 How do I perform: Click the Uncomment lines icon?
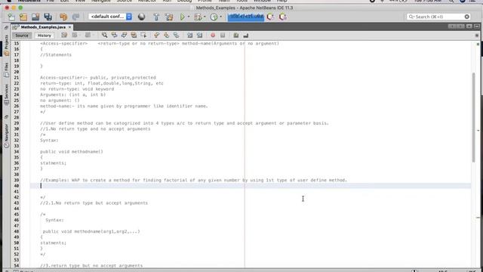(x=246, y=36)
